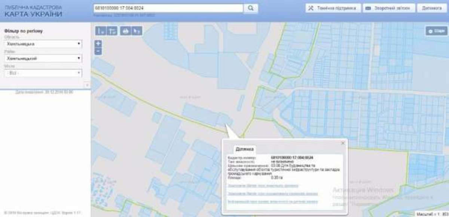The image size is (449, 217).
Task: Open the map layers (Шари) panel
Action: point(436,31)
